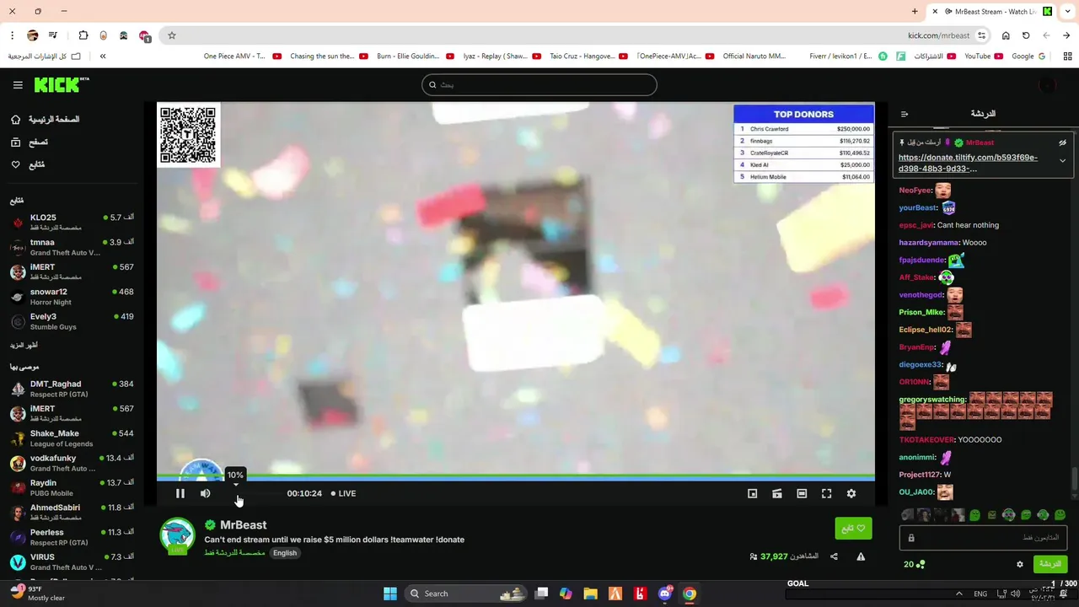Open Shake_Make League of Legends channel
Image resolution: width=1079 pixels, height=607 pixels.
(x=72, y=438)
